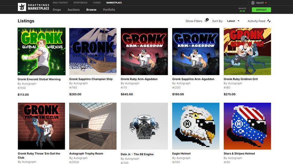
Task: Click the #/200 edition count
Action: tap(176, 87)
